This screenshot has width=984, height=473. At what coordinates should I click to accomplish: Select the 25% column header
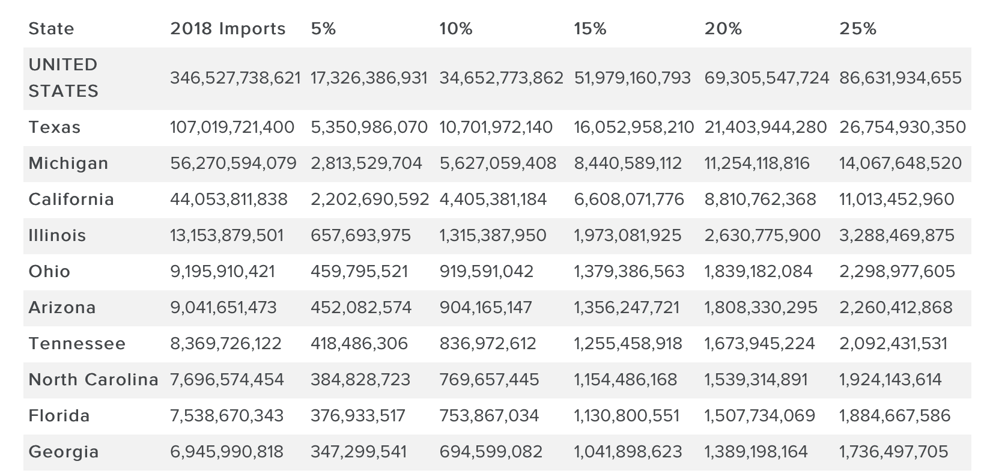point(858,29)
